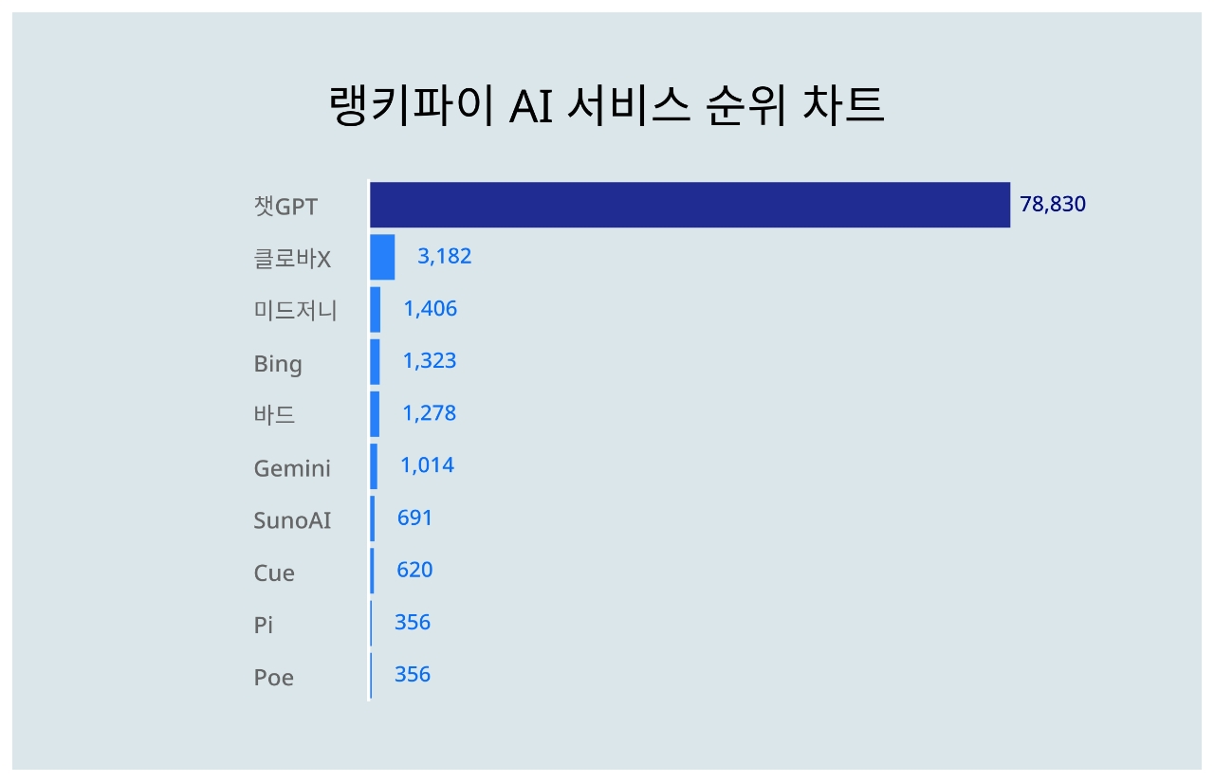Click the Cue label
The image size is (1214, 782).
point(274,573)
